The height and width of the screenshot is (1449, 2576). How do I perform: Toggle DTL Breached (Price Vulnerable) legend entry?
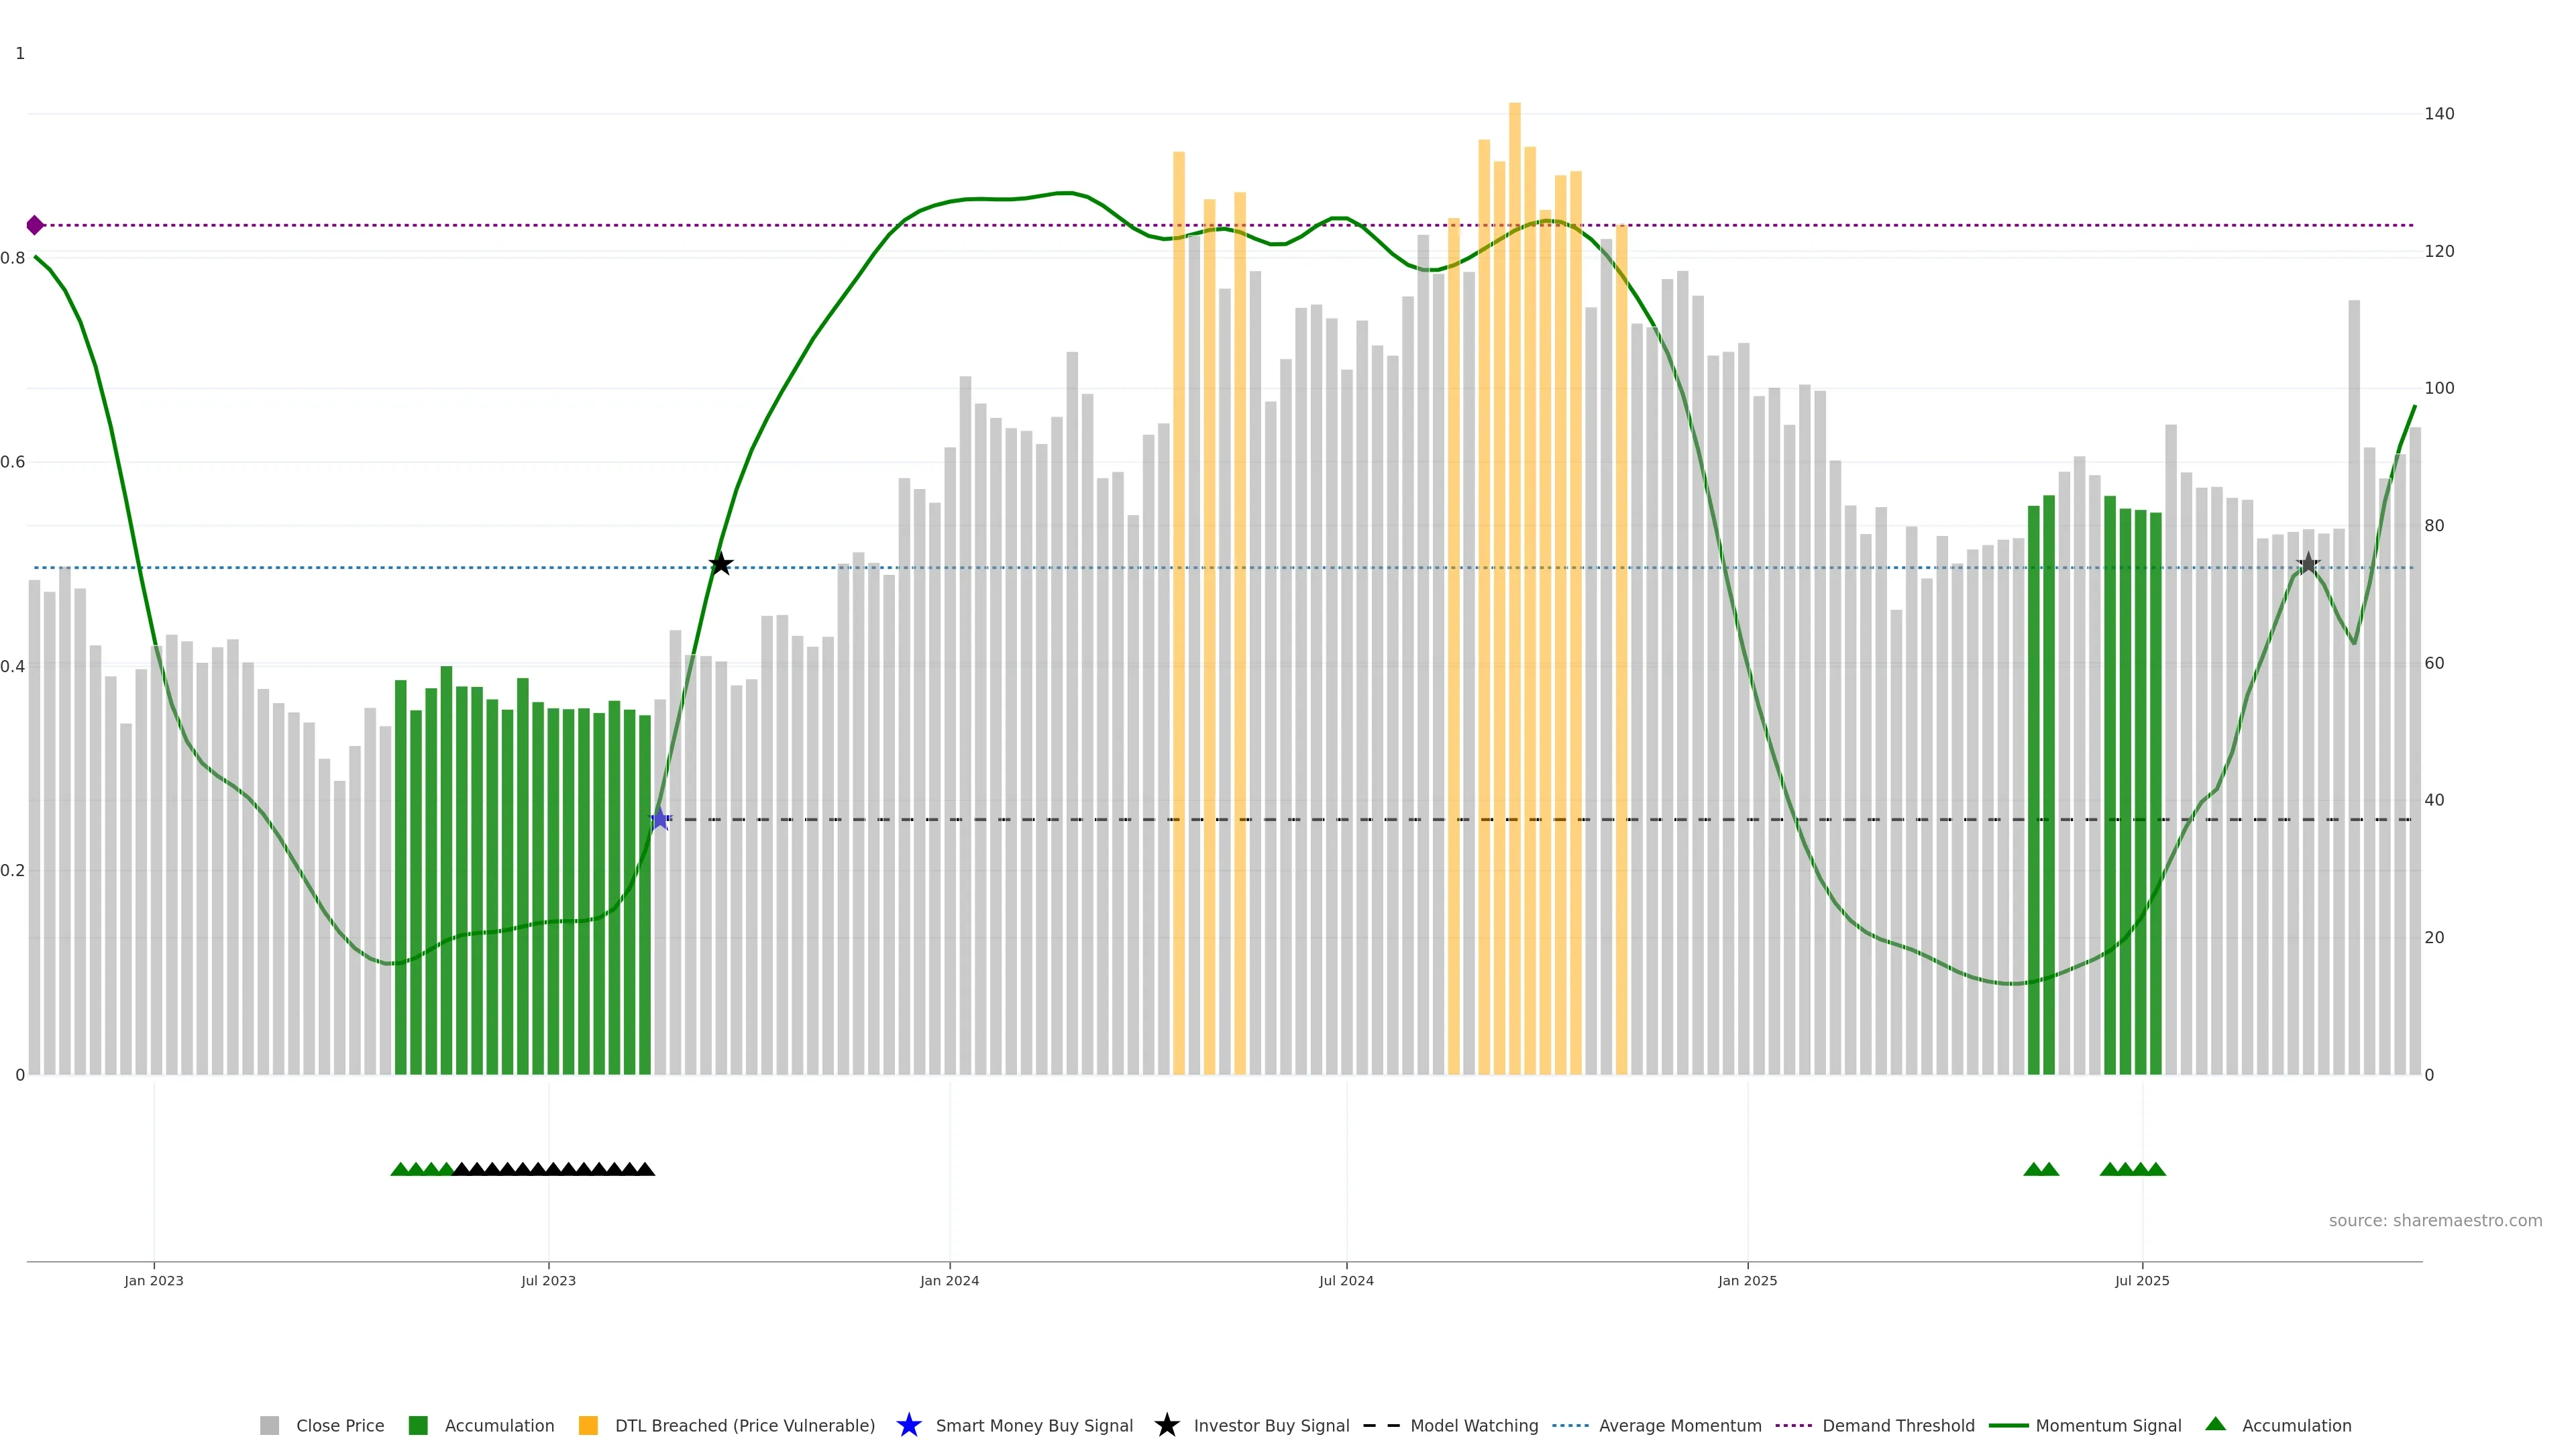tap(744, 1426)
